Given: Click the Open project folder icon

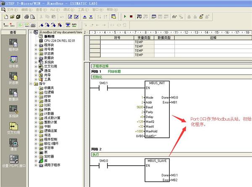Looking at the screenshot, I should 12,17.
